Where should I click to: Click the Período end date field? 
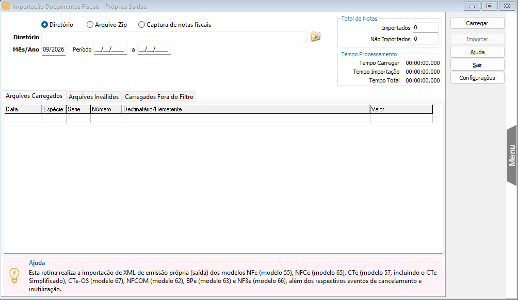(x=154, y=49)
